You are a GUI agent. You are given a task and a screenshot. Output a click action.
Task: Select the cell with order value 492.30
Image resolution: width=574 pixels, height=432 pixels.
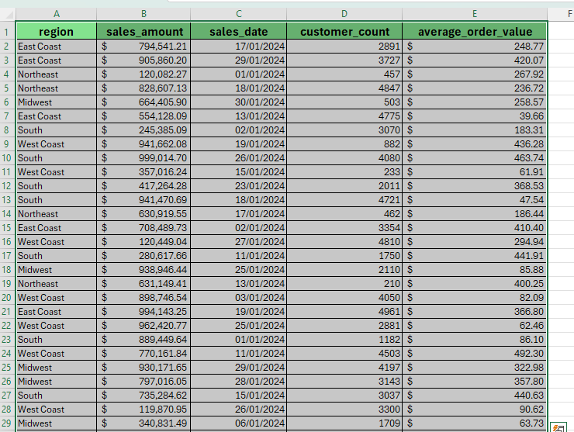pos(475,354)
